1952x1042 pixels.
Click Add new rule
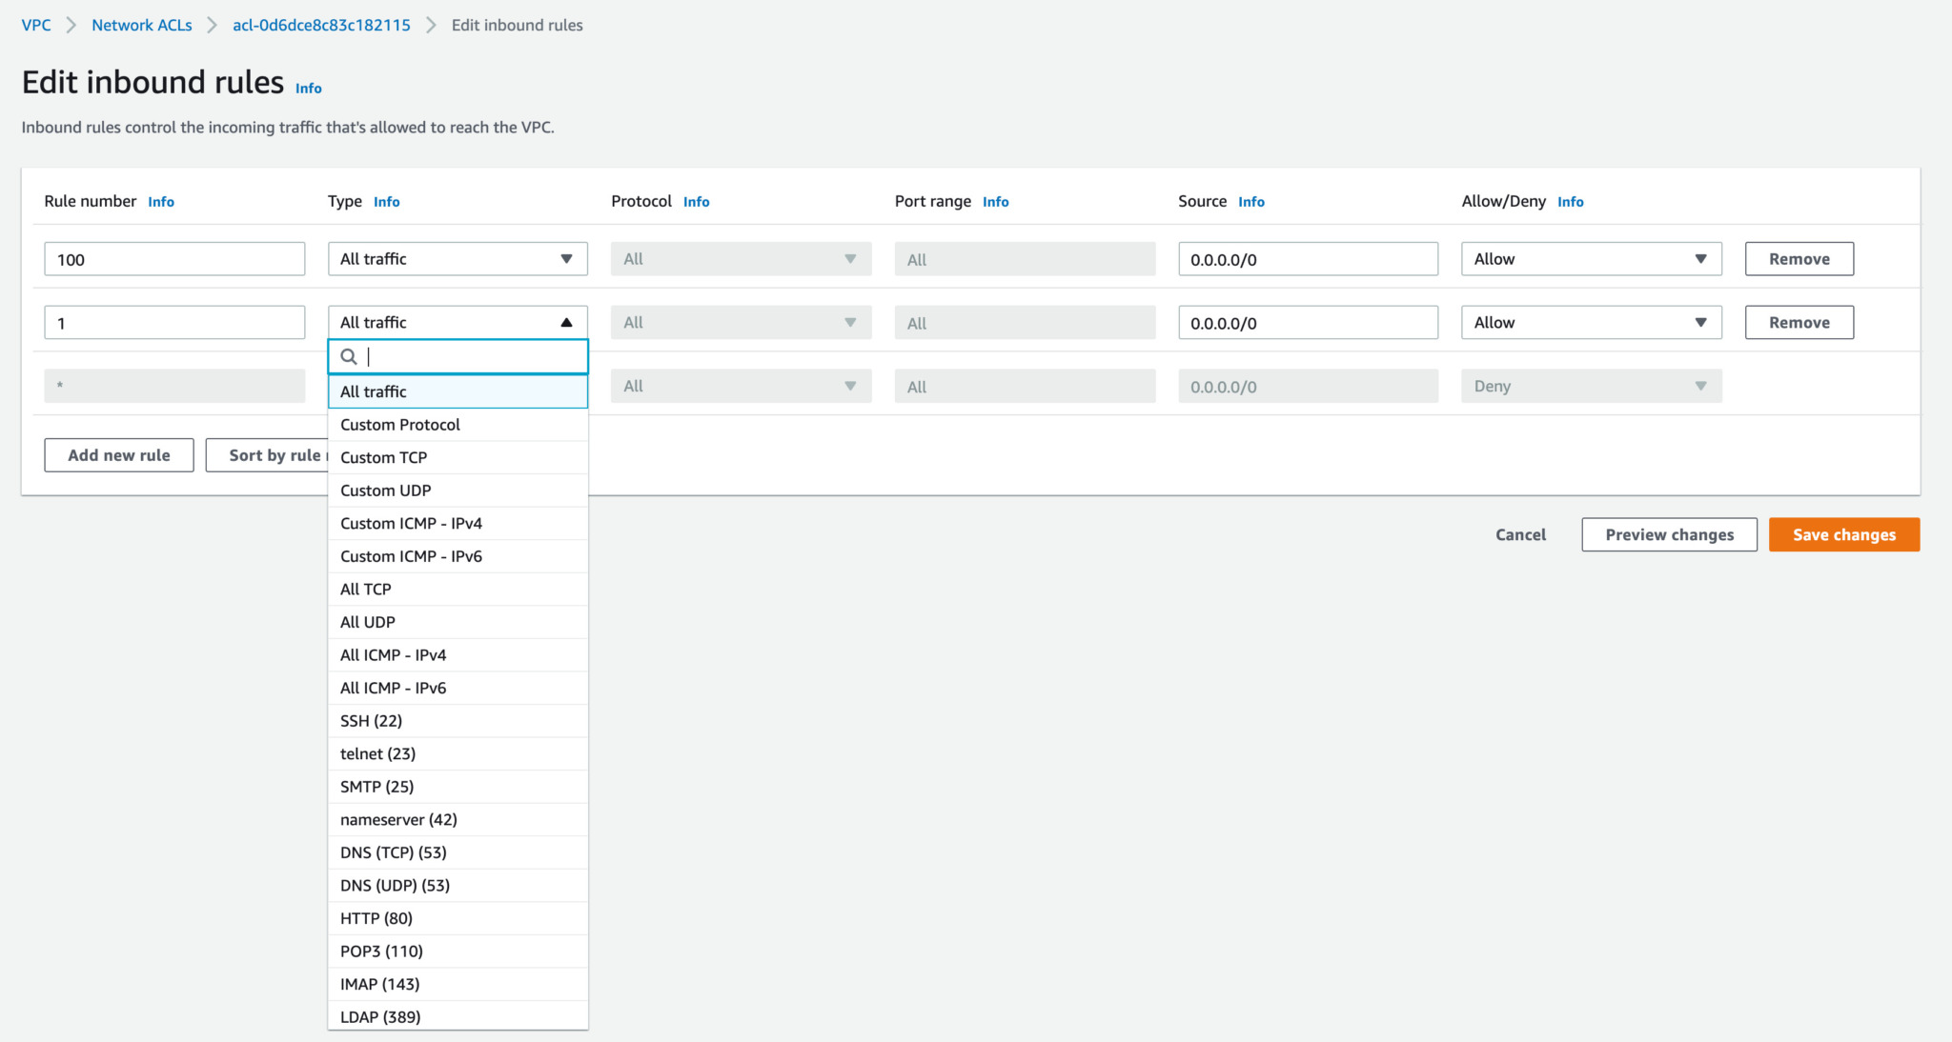point(118,454)
